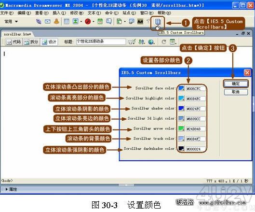Open the 文本(T) menu

(94, 13)
